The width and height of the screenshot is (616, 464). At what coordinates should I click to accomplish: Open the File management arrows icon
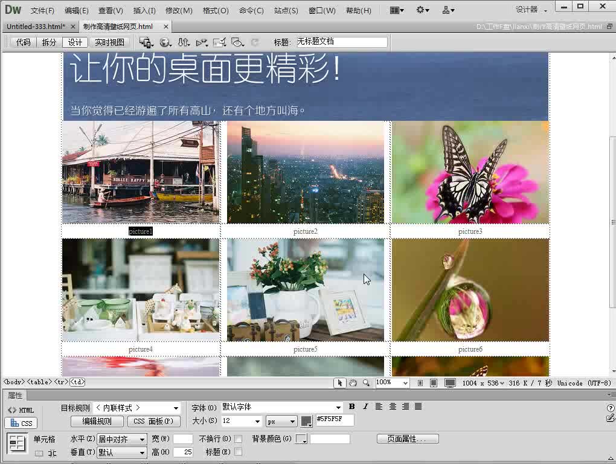coord(184,42)
